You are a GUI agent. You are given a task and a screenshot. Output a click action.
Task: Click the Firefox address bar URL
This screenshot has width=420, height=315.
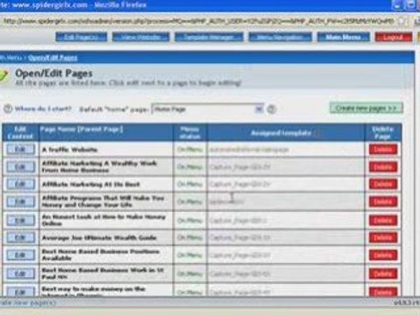pyautogui.click(x=199, y=21)
